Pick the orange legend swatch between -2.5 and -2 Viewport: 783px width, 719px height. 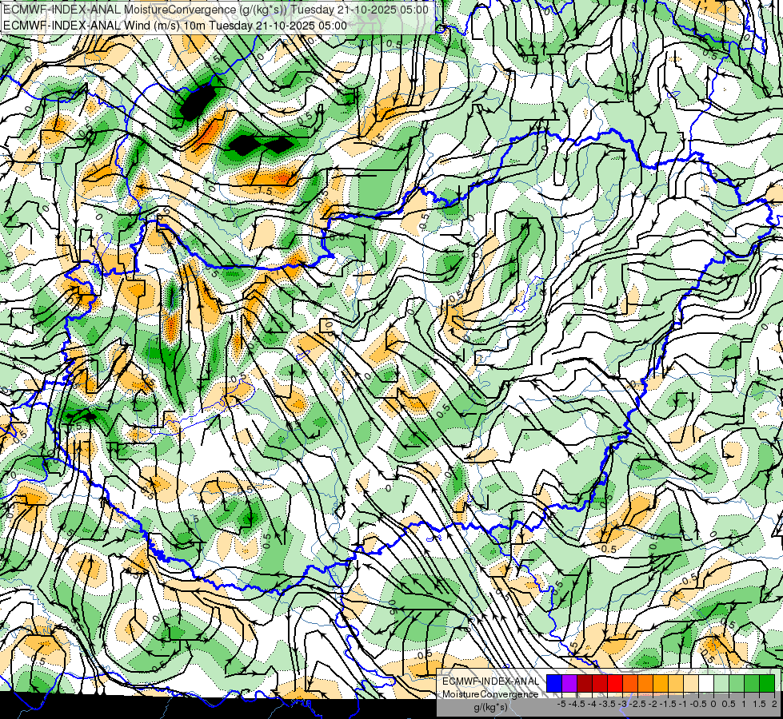(x=645, y=684)
